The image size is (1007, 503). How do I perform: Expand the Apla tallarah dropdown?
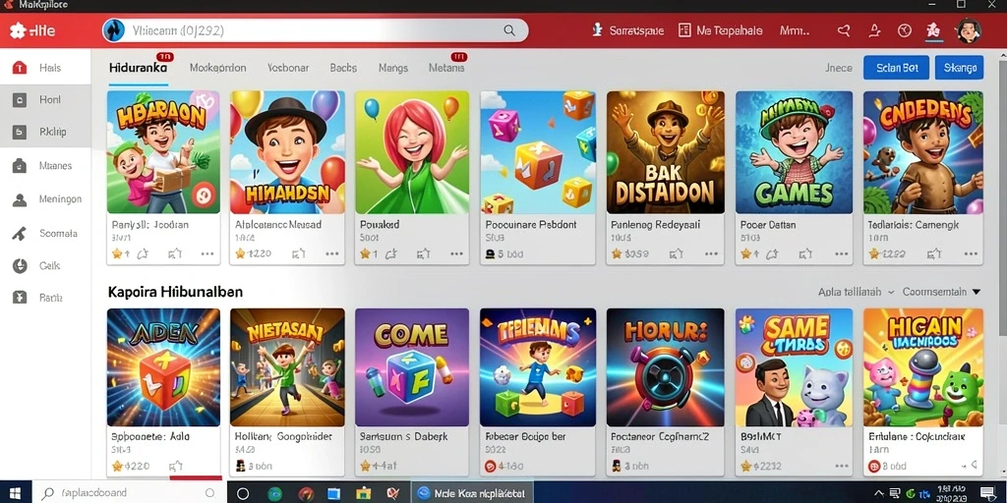[857, 291]
